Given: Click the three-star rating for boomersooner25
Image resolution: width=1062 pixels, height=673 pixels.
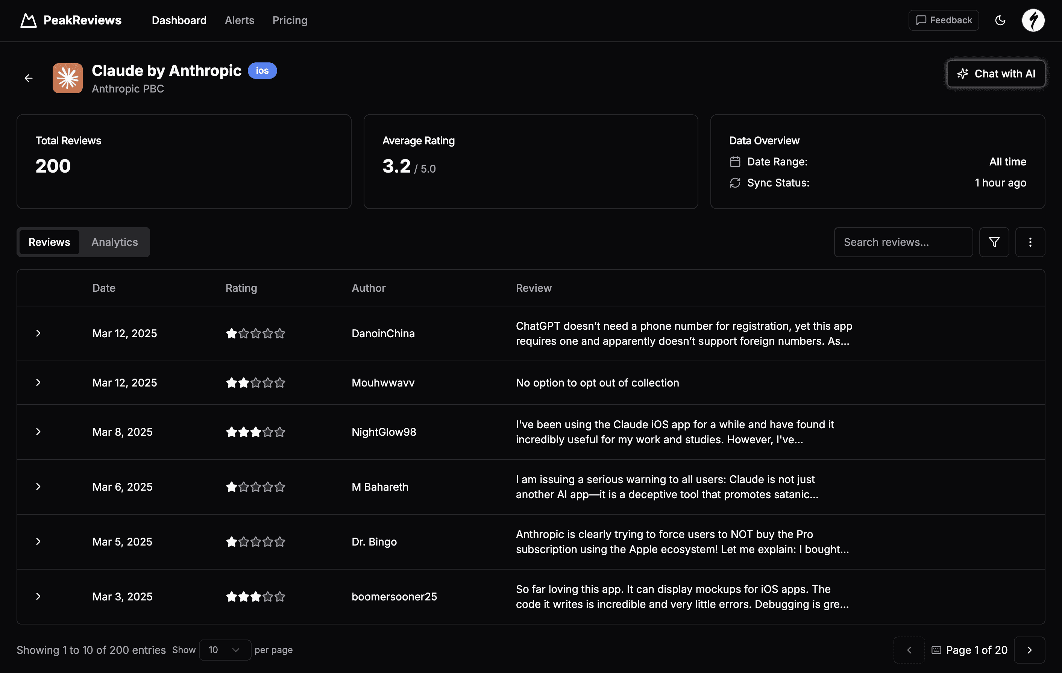Looking at the screenshot, I should tap(256, 597).
